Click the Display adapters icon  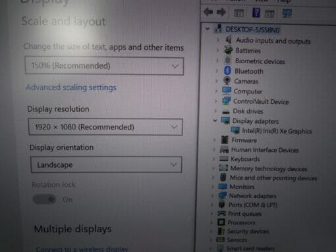click(x=225, y=120)
